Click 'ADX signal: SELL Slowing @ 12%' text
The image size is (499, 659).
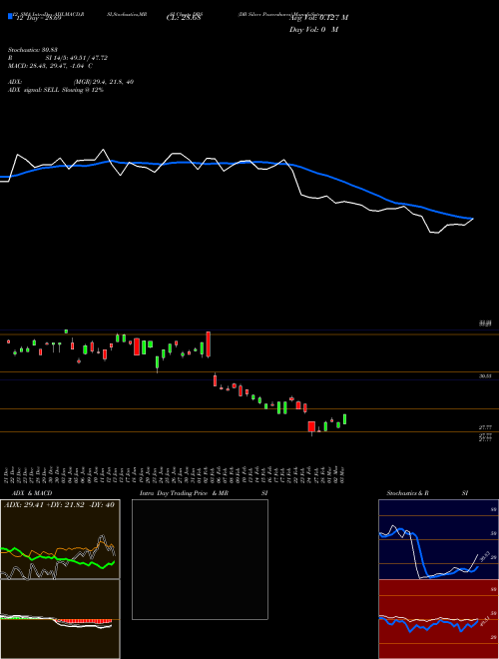click(x=56, y=90)
